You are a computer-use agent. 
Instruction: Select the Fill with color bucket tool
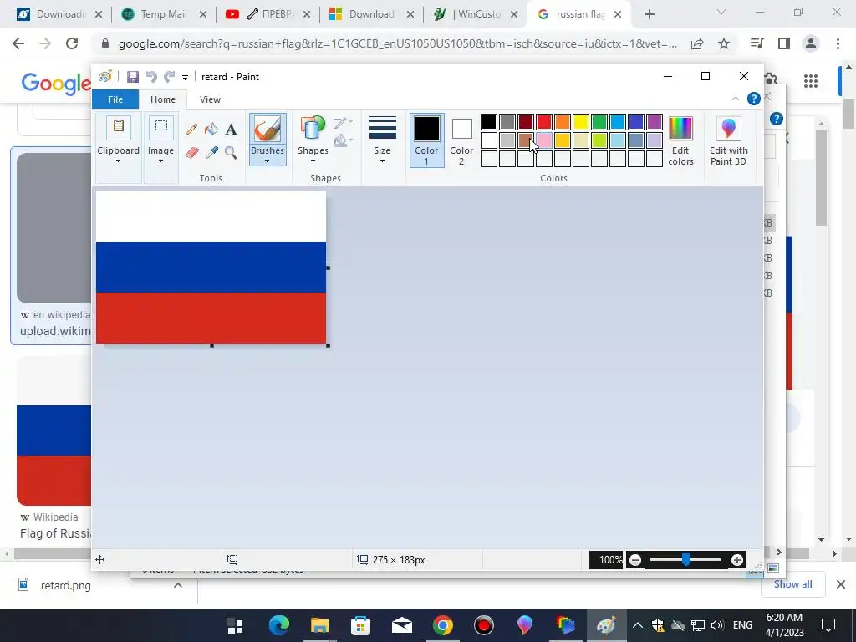(x=211, y=130)
